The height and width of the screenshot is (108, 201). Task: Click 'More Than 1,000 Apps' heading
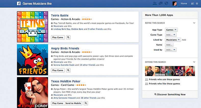[159, 15]
